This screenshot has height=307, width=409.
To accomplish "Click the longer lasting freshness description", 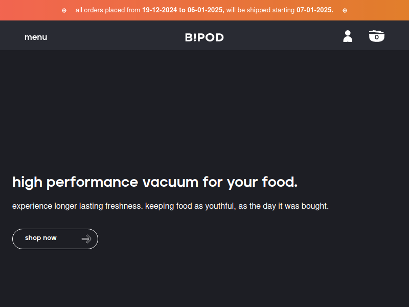I will pos(170,206).
